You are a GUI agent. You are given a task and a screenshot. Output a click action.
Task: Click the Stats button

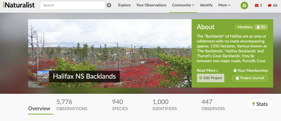click(x=259, y=104)
